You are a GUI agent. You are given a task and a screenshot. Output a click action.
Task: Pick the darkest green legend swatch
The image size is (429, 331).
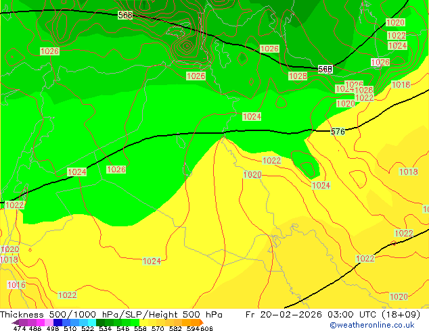(100, 322)
